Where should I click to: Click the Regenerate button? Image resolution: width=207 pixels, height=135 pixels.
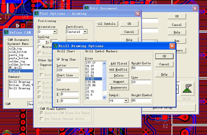click(x=119, y=88)
